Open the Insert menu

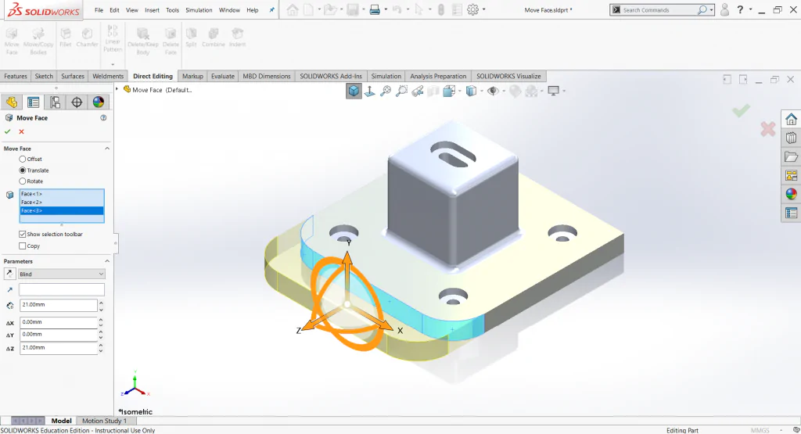pos(152,10)
